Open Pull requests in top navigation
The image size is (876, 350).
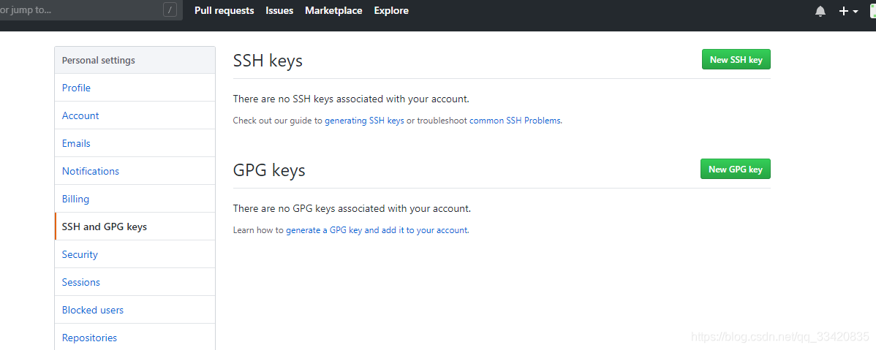point(224,11)
